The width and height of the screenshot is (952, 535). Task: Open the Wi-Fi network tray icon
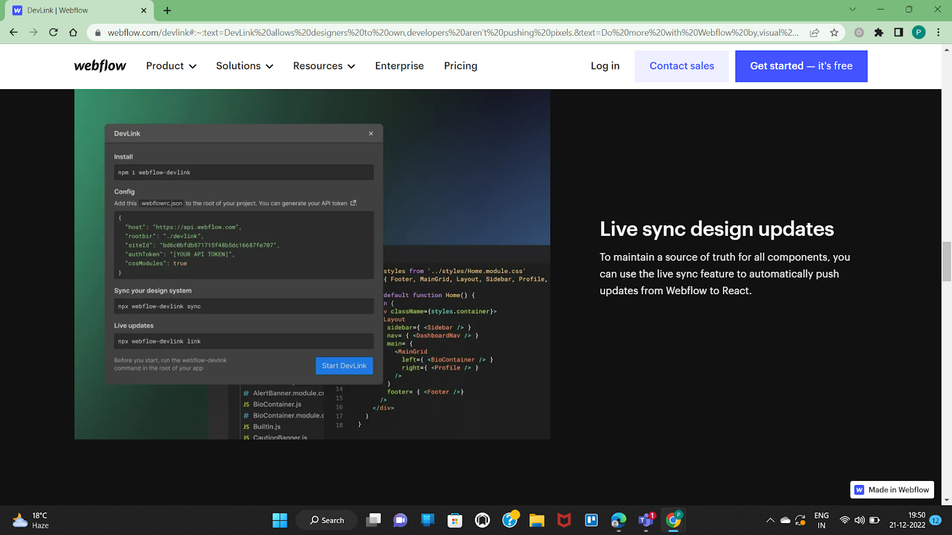click(844, 520)
